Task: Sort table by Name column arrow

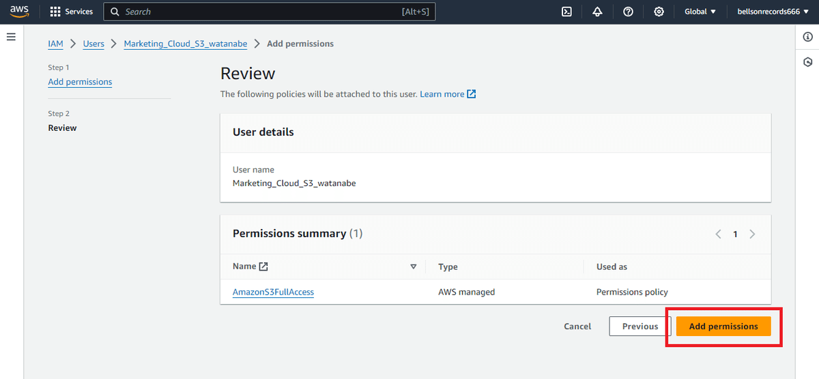Action: [413, 267]
